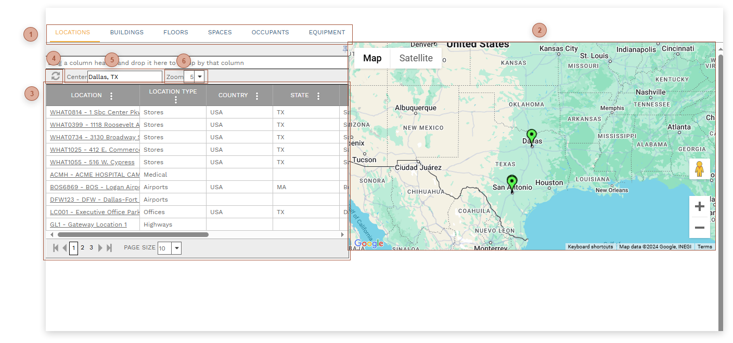Image resolution: width=733 pixels, height=343 pixels.
Task: Open the Location column options menu
Action: click(x=111, y=96)
